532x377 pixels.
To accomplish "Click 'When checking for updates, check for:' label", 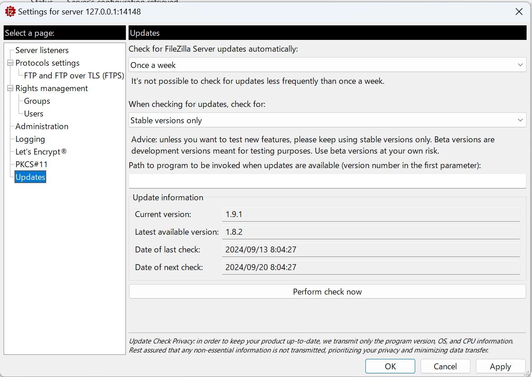I will (197, 104).
